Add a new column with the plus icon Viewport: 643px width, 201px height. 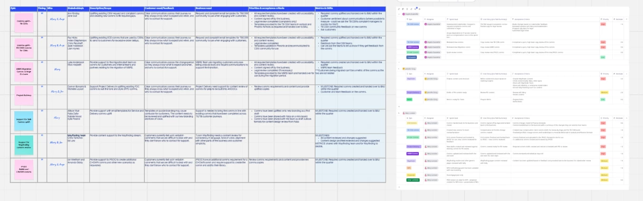(x=627, y=19)
